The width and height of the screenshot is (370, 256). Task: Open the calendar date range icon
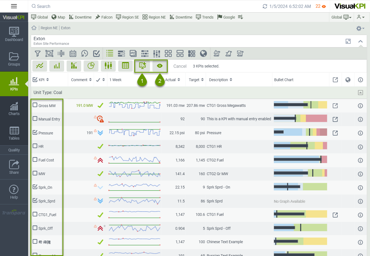(x=73, y=54)
